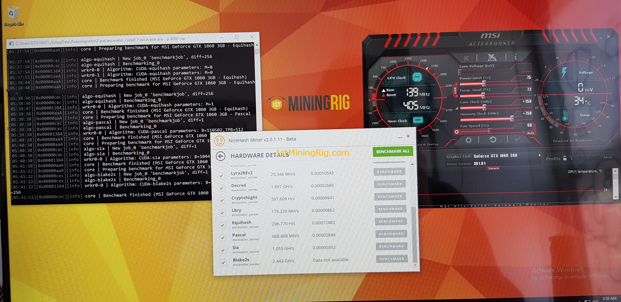Open the taskbar network icon

pos(587,300)
